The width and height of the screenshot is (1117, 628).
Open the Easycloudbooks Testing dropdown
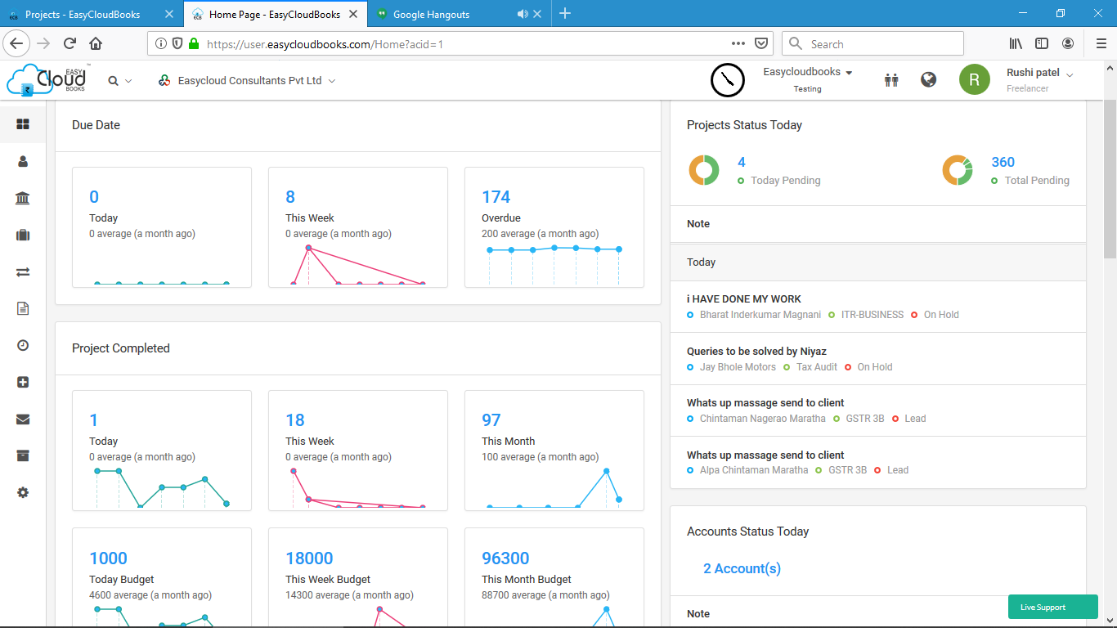pyautogui.click(x=808, y=79)
